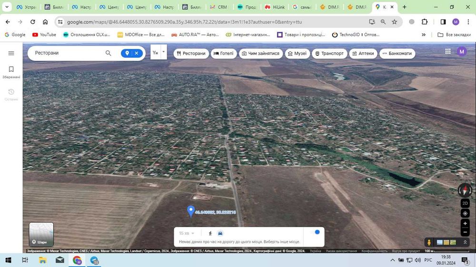Open the browser zoom indicator
476x267 pixels.
tap(383, 22)
